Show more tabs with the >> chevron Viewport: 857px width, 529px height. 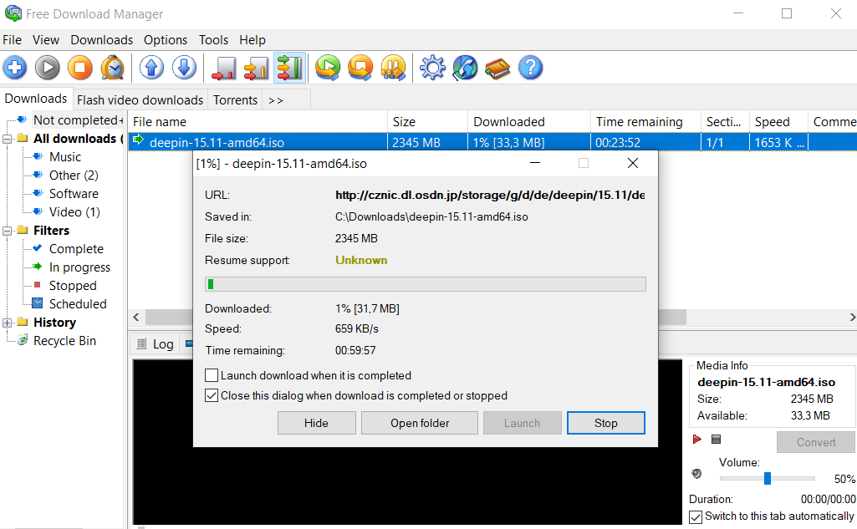click(275, 100)
